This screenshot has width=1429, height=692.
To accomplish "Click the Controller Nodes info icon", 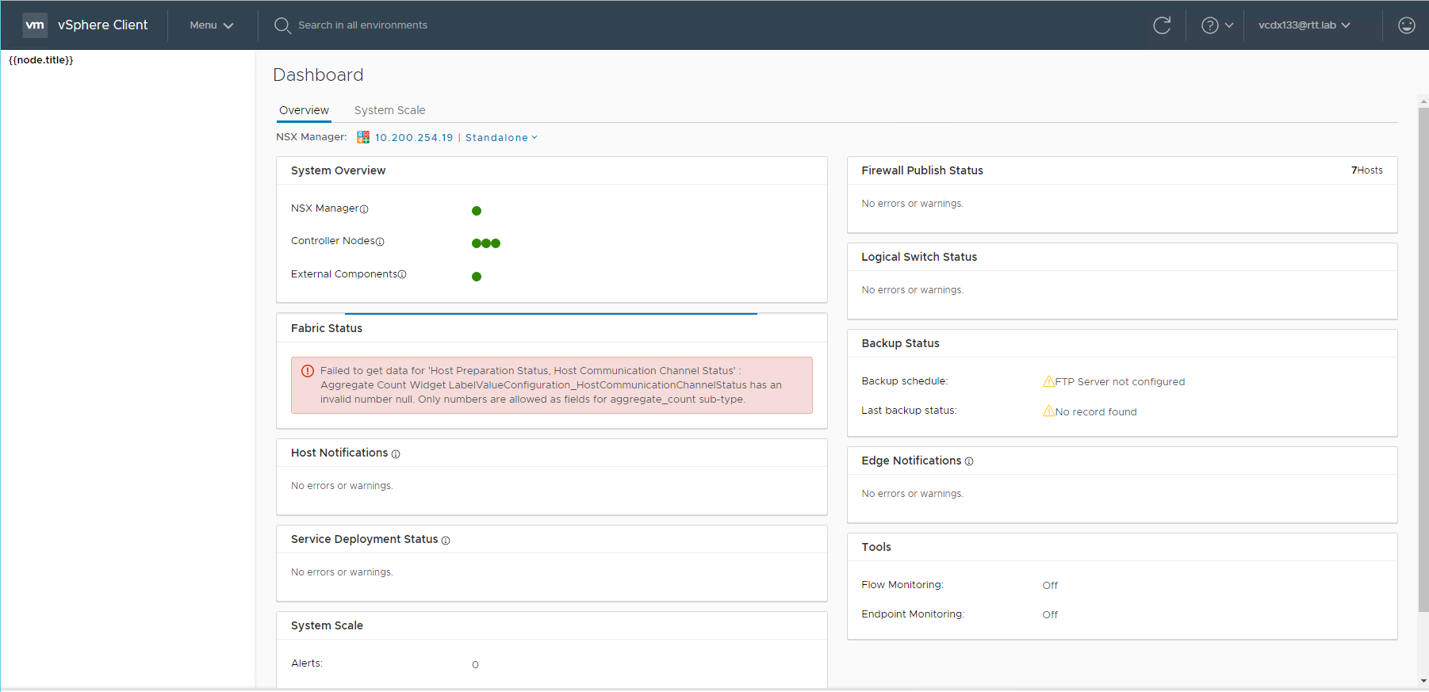I will 380,242.
